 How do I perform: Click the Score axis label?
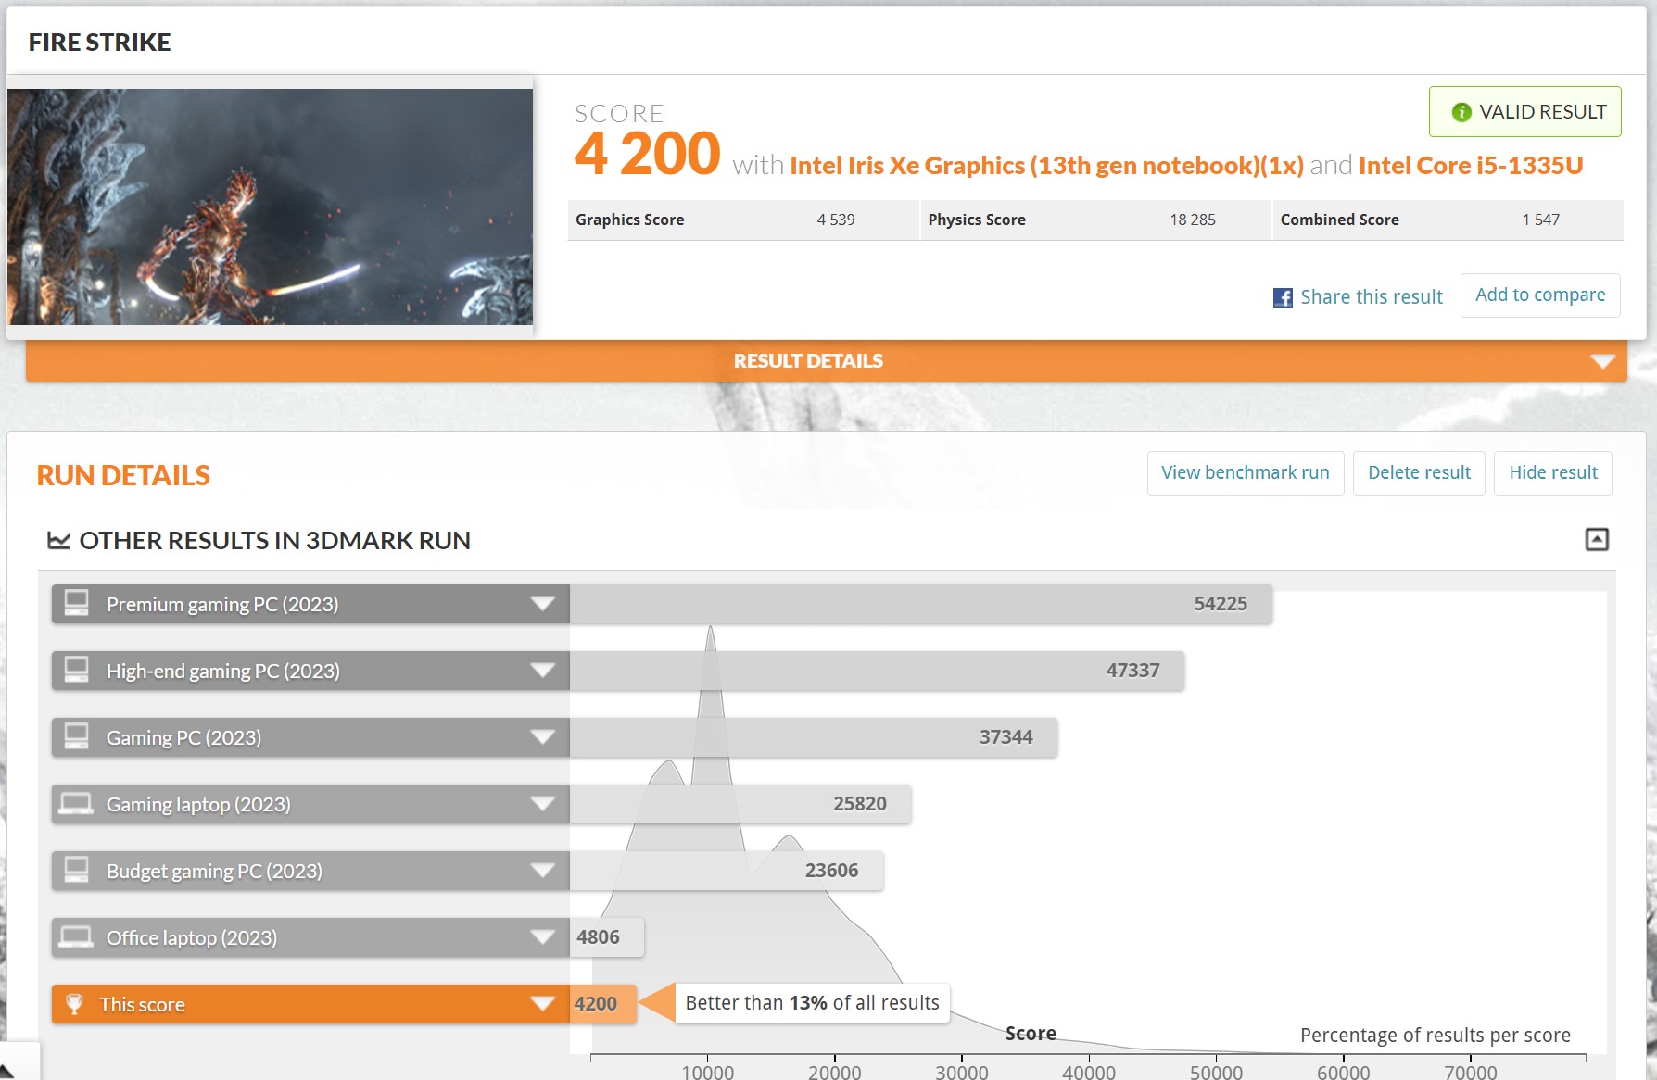1031,1033
